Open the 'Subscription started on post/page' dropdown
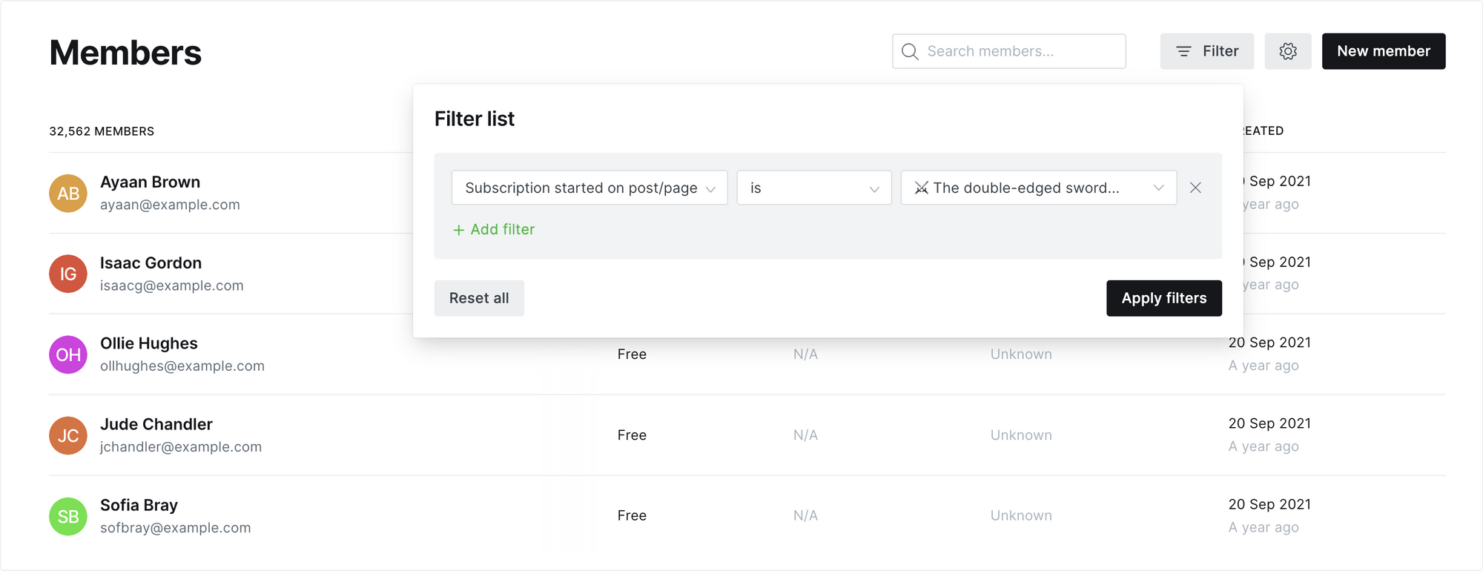 tap(589, 188)
